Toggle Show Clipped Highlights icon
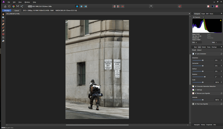 pos(208,6)
